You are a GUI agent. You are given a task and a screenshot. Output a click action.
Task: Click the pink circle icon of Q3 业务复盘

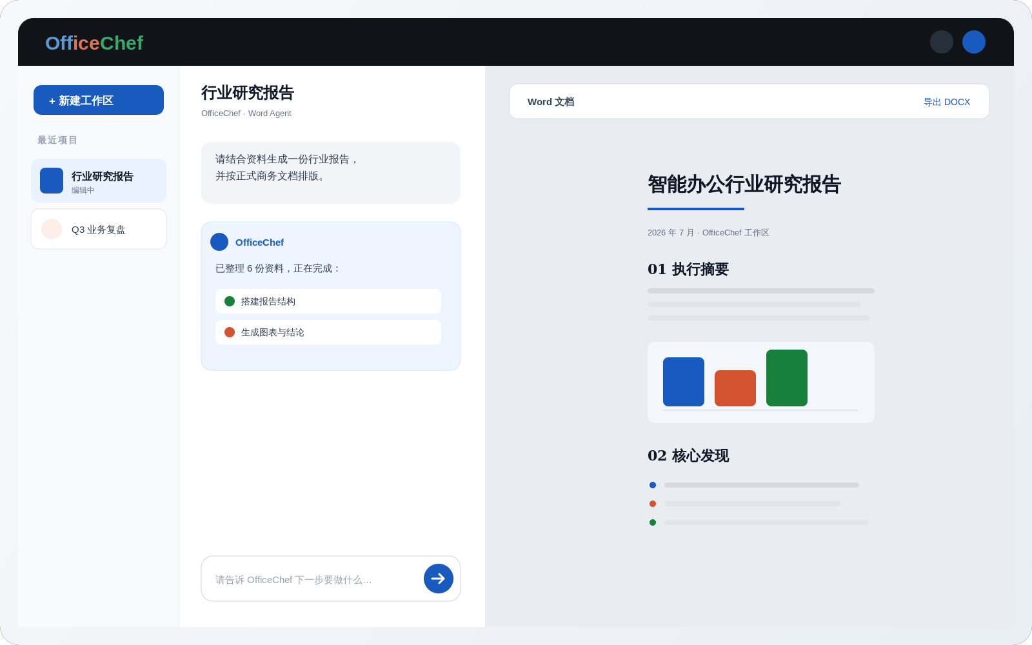tap(52, 229)
